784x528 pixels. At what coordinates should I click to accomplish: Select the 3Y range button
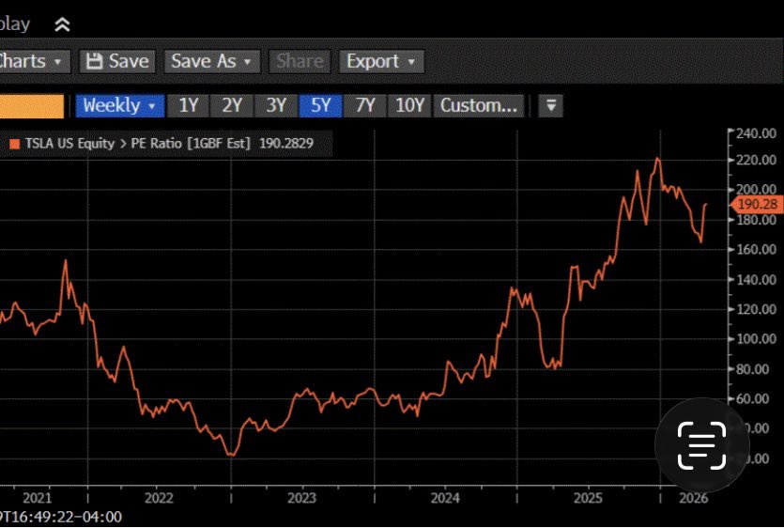(275, 105)
